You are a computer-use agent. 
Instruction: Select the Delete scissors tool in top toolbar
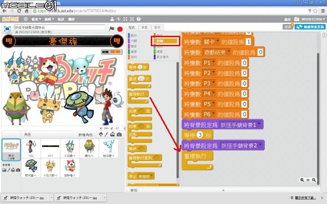tap(119, 19)
